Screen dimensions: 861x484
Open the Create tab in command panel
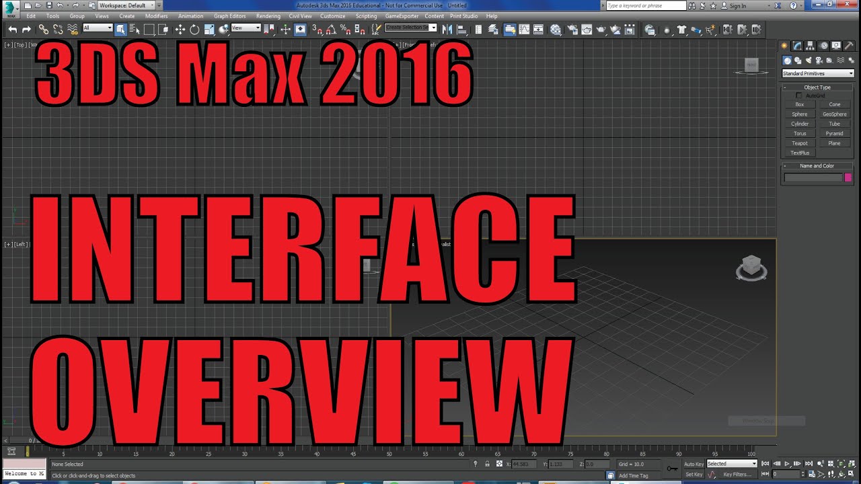[784, 46]
